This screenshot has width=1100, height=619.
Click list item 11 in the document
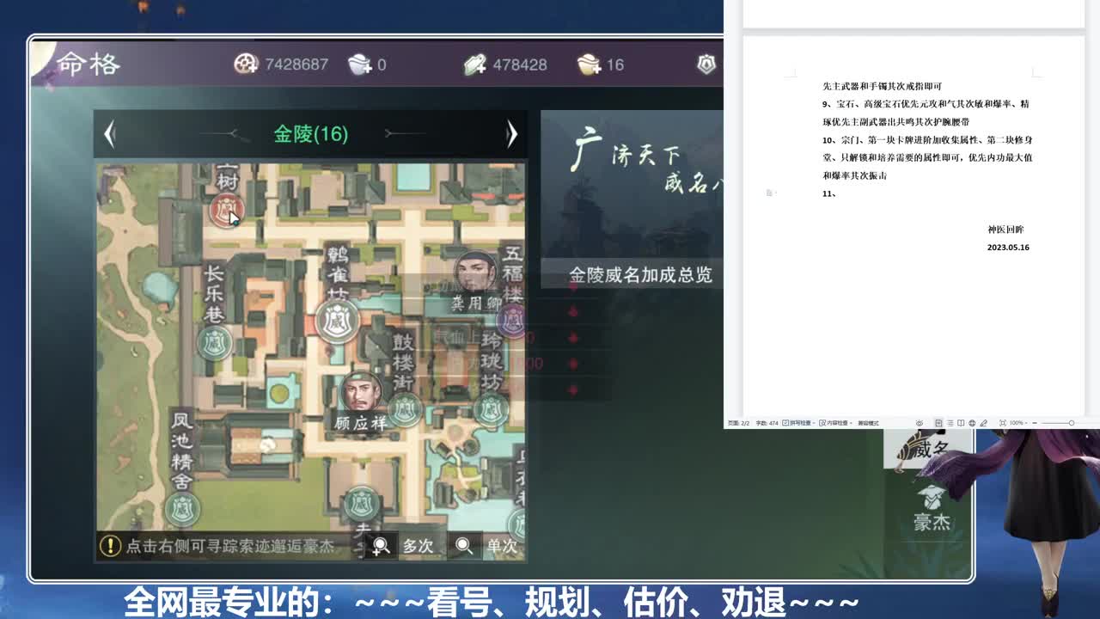pos(829,194)
